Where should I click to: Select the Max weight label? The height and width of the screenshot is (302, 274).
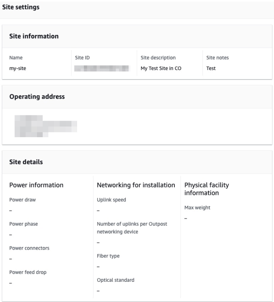pos(197,208)
